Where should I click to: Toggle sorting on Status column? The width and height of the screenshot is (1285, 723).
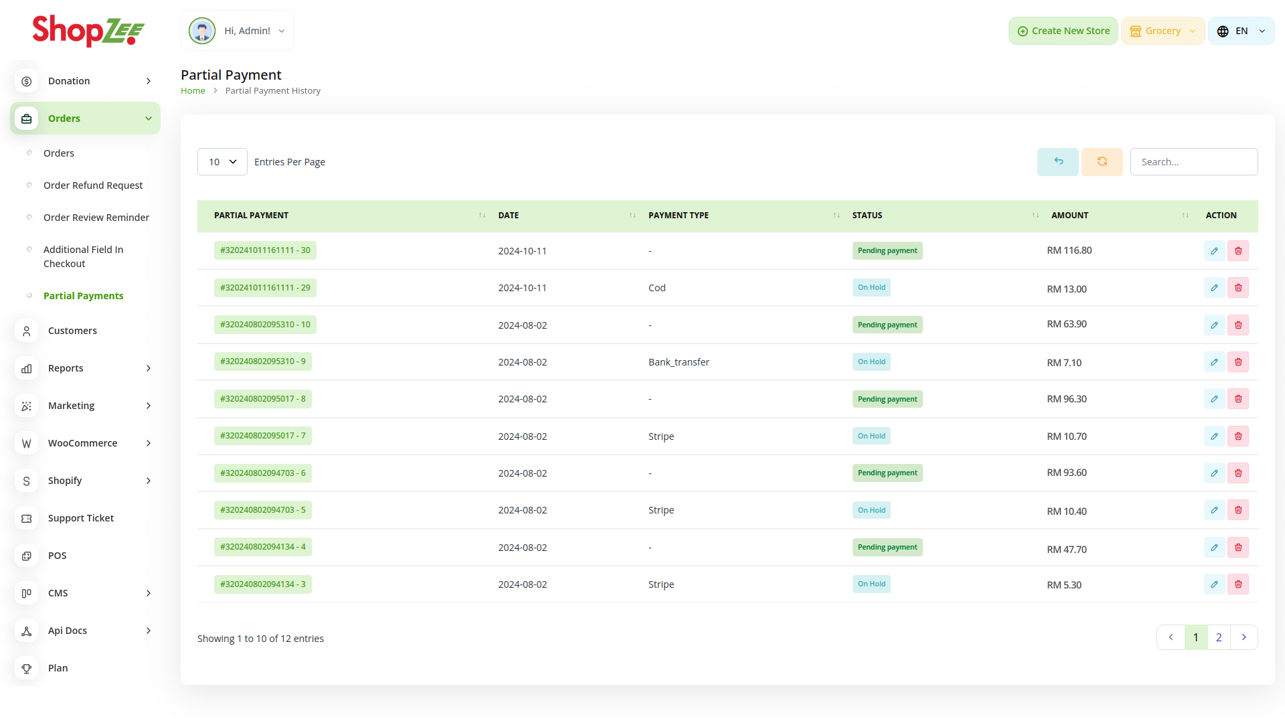(x=1035, y=216)
